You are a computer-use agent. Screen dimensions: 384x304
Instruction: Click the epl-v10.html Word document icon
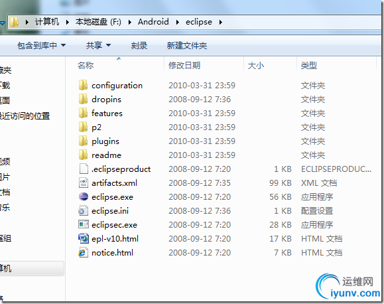pyautogui.click(x=84, y=238)
